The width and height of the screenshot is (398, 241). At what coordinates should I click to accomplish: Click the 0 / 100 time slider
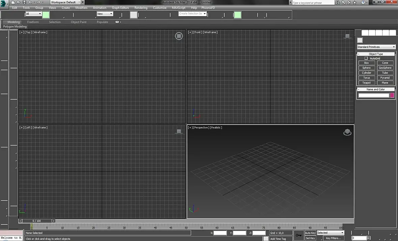(x=37, y=221)
